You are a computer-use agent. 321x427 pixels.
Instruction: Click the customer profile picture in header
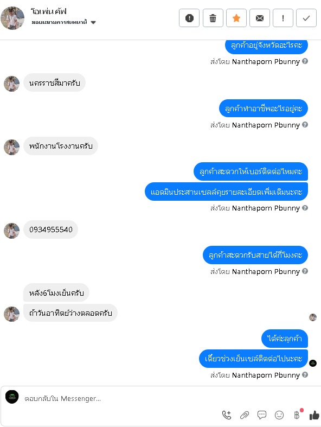coord(12,18)
